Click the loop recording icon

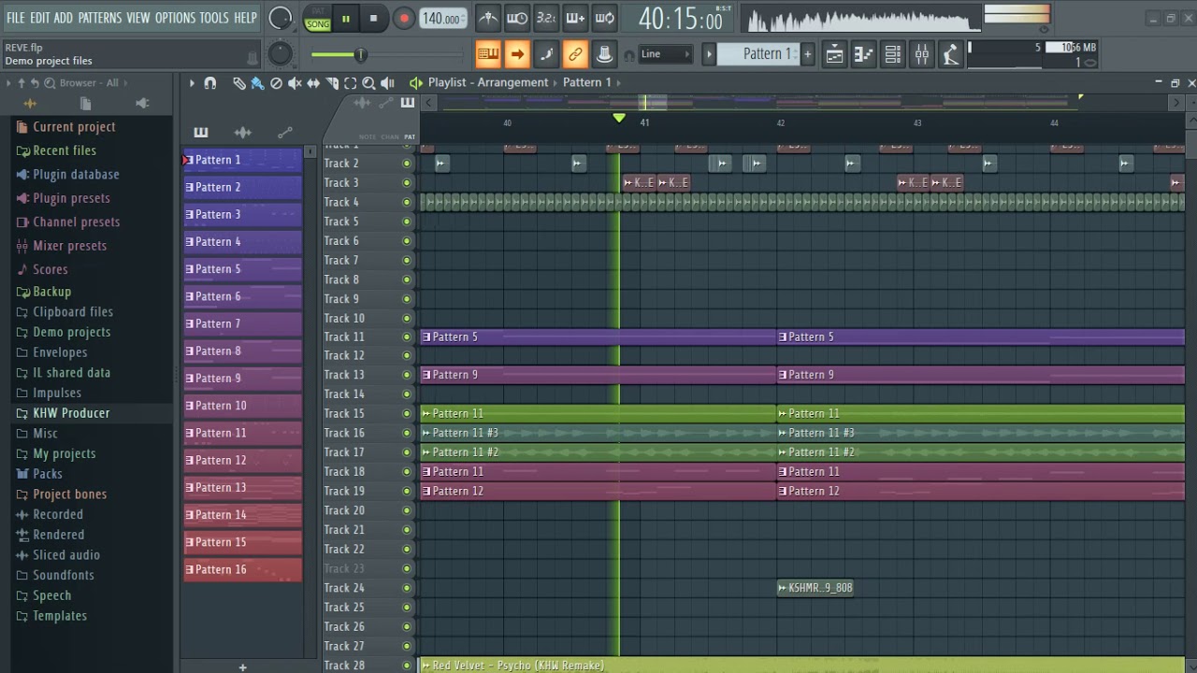tap(605, 18)
